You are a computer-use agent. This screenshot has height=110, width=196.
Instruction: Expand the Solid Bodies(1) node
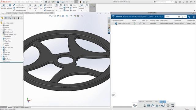[1, 32]
